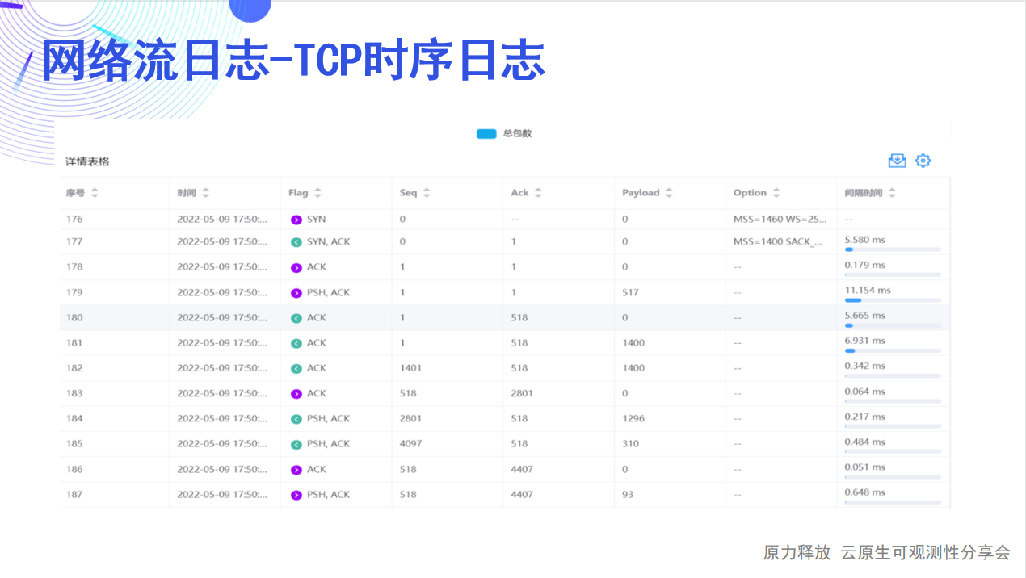
Task: Click the download table icon
Action: [x=897, y=161]
